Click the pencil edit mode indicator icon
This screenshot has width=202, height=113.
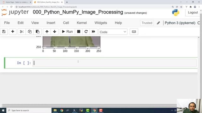coord(158,23)
